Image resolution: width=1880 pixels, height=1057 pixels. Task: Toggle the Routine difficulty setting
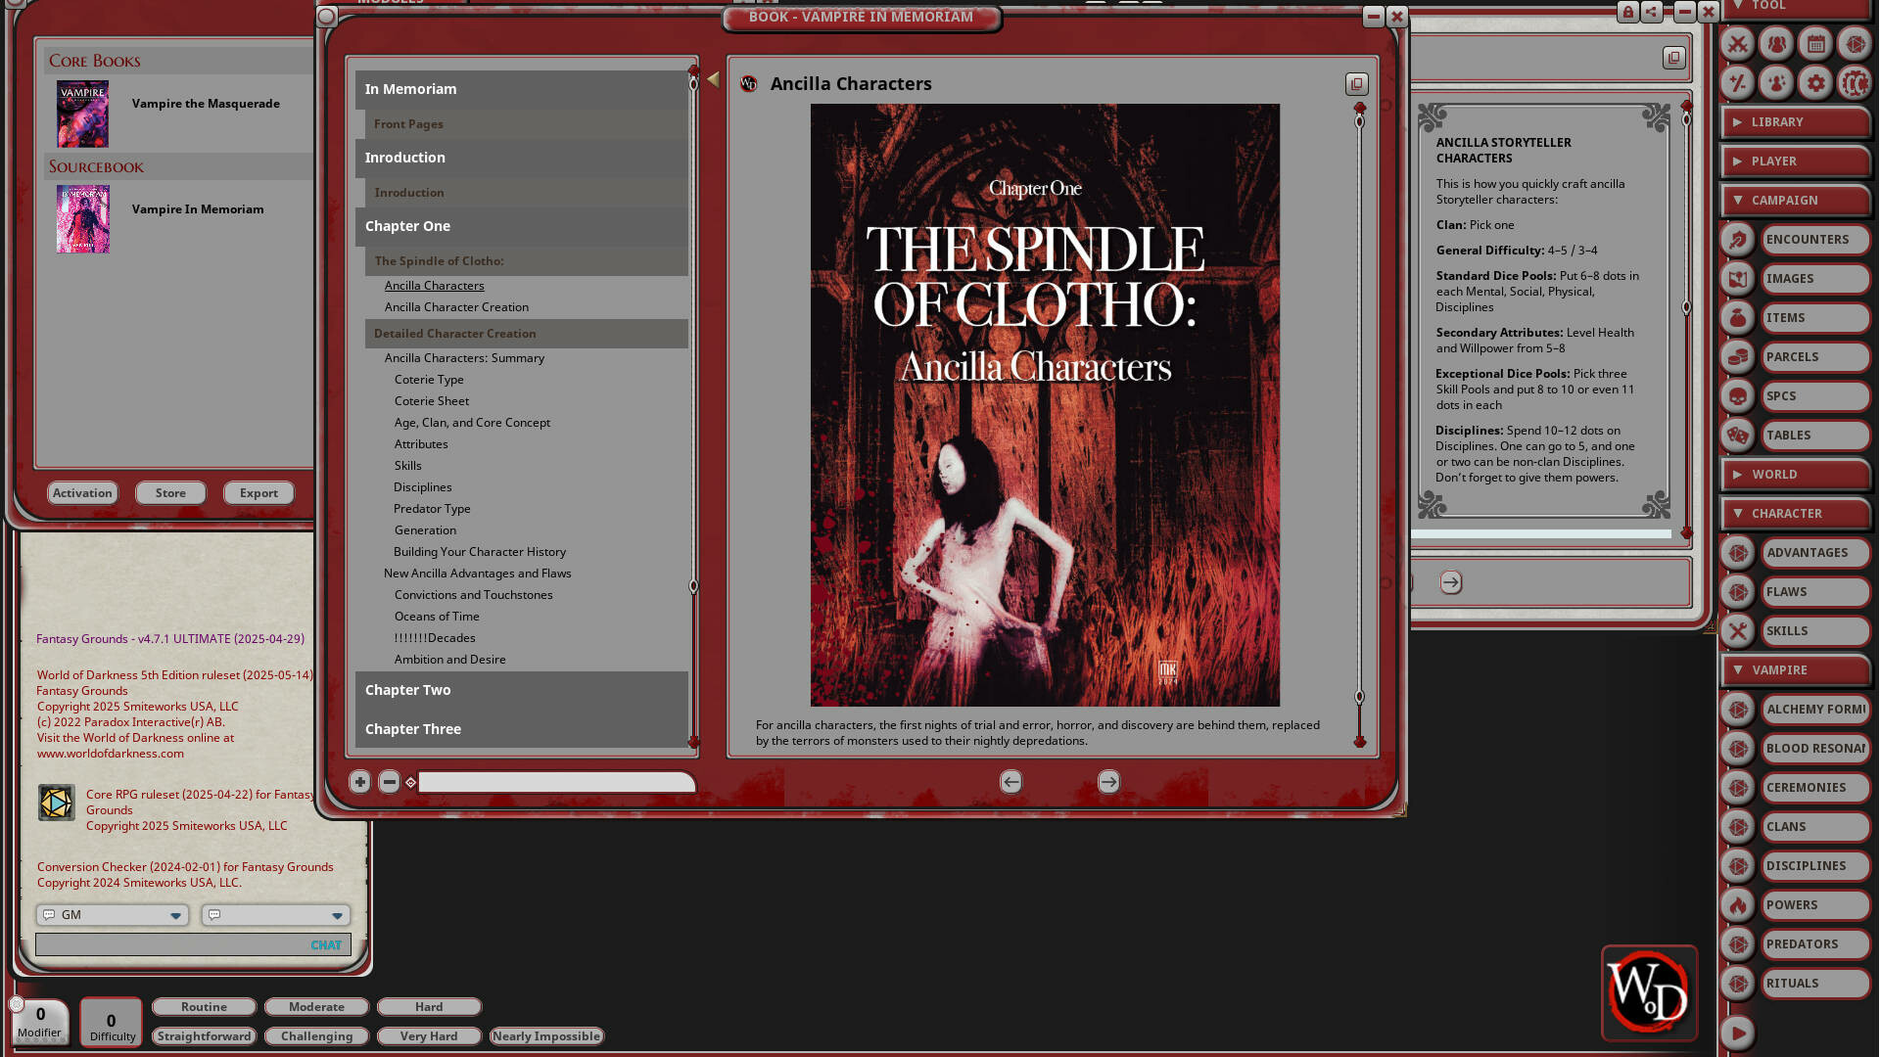point(204,1006)
